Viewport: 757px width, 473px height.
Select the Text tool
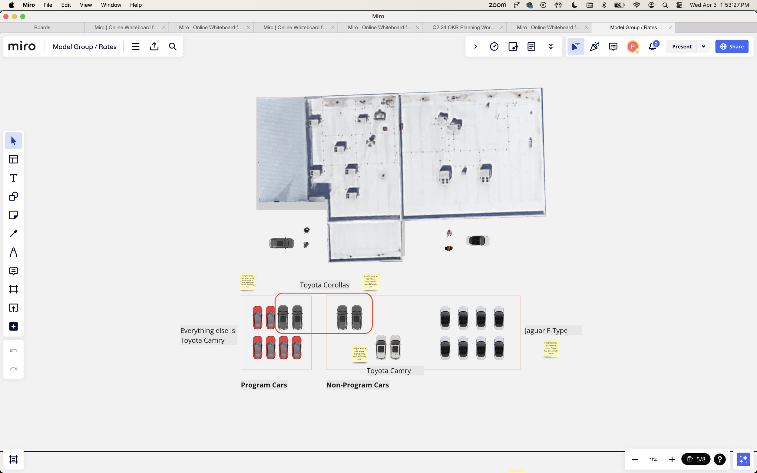pyautogui.click(x=13, y=178)
